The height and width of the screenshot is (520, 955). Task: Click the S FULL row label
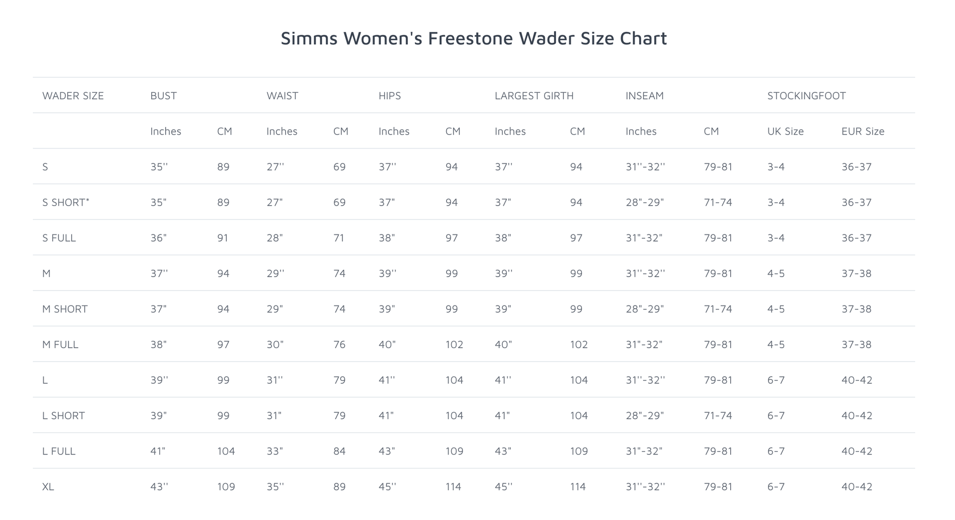coord(59,238)
